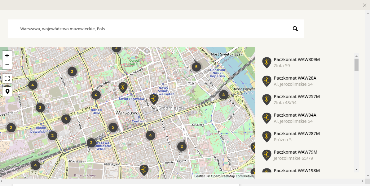Open the 4 cluster near Okopowa
Viewport: 370px width, 186px height.
[x=33, y=85]
